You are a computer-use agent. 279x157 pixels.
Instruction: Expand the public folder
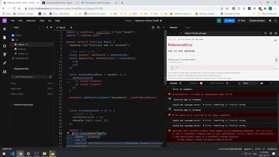18,35
